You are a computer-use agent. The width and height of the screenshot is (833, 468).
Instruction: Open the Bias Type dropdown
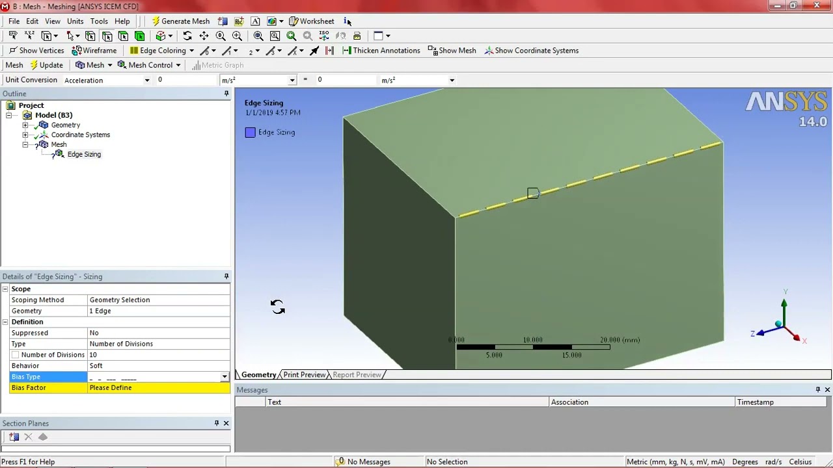[x=225, y=377]
